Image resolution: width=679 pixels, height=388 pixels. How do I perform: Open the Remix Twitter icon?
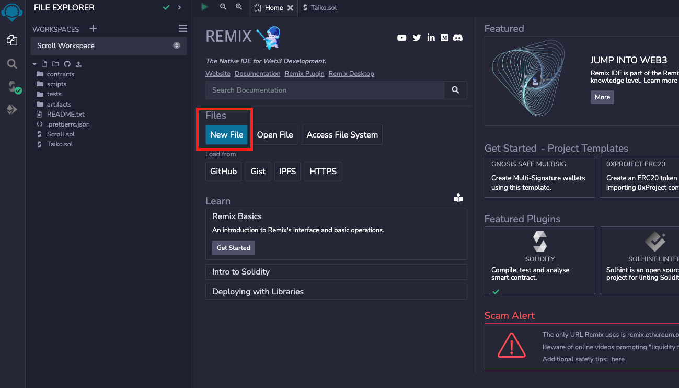417,38
